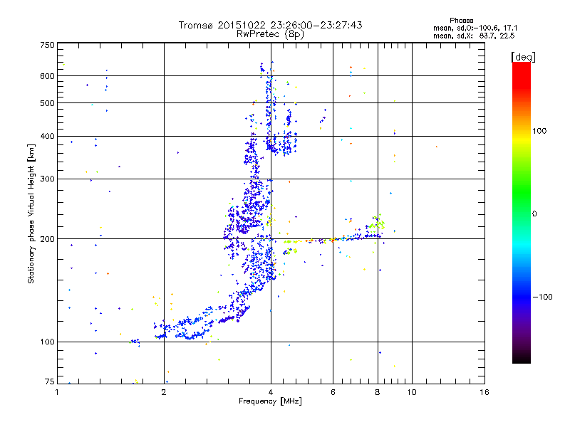The width and height of the screenshot is (570, 427).
Task: Click the 'Phases' header in the statistics block
Action: pos(461,21)
